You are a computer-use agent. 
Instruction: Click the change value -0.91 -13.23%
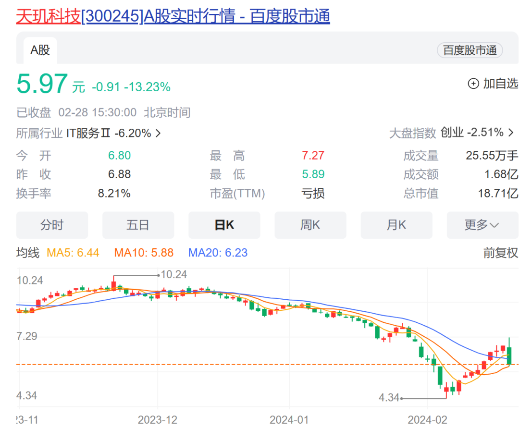(131, 87)
